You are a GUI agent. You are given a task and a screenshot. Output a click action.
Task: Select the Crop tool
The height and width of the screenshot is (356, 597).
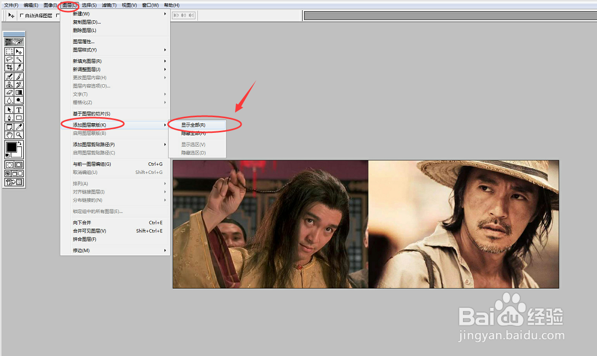point(9,67)
